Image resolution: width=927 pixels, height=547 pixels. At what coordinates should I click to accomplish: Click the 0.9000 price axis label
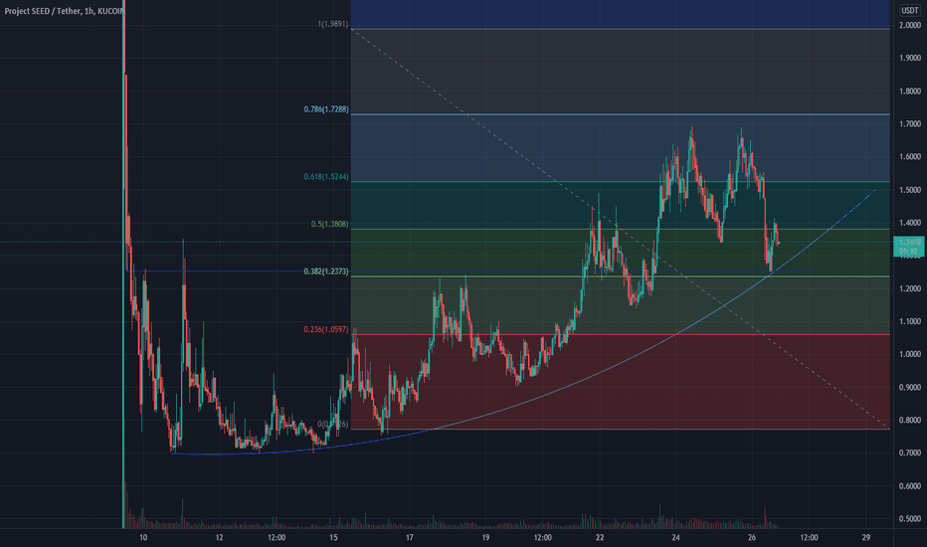click(910, 387)
